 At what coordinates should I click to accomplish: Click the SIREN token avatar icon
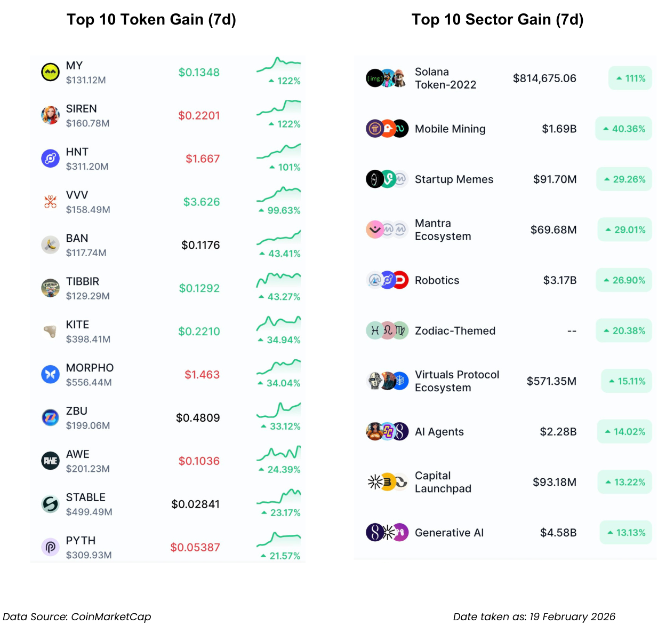pos(51,115)
